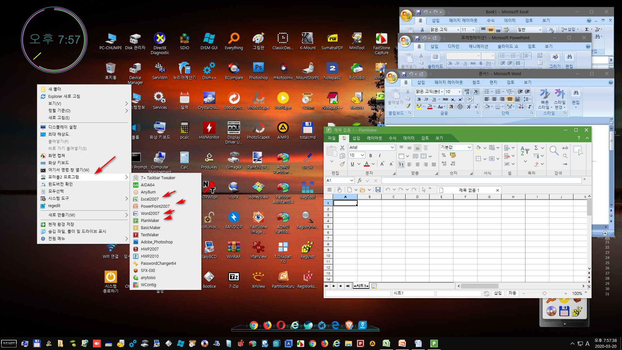Click the yellow fill color bucket in PlanMaker
Screen dimensions: 622x350
pyautogui.click(x=478, y=148)
